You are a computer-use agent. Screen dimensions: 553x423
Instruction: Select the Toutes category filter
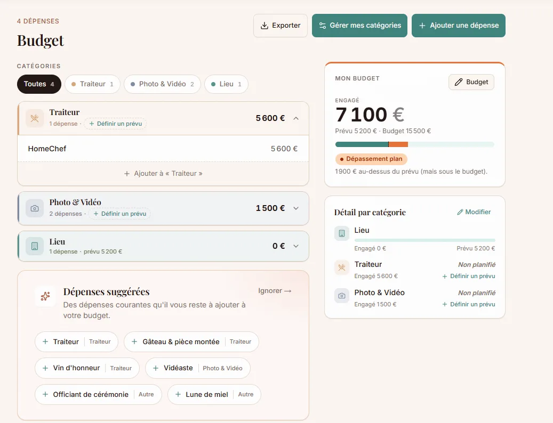tap(39, 84)
